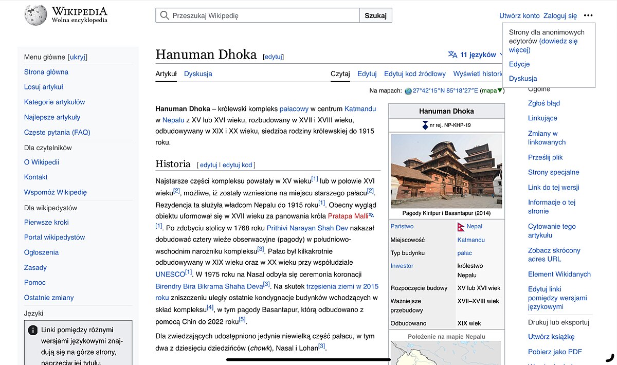The width and height of the screenshot is (617, 365).
Task: Click Cytowanie tego artykułu link
Action: 552,231
